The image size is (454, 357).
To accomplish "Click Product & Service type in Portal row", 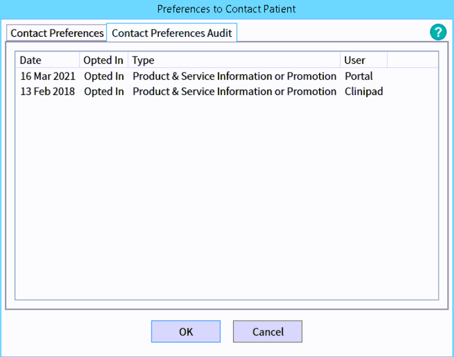I will pyautogui.click(x=234, y=77).
